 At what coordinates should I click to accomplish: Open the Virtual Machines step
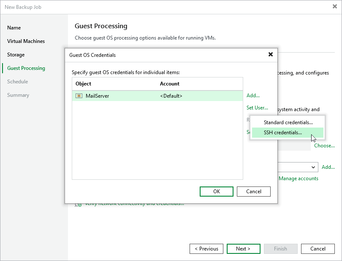coord(26,41)
